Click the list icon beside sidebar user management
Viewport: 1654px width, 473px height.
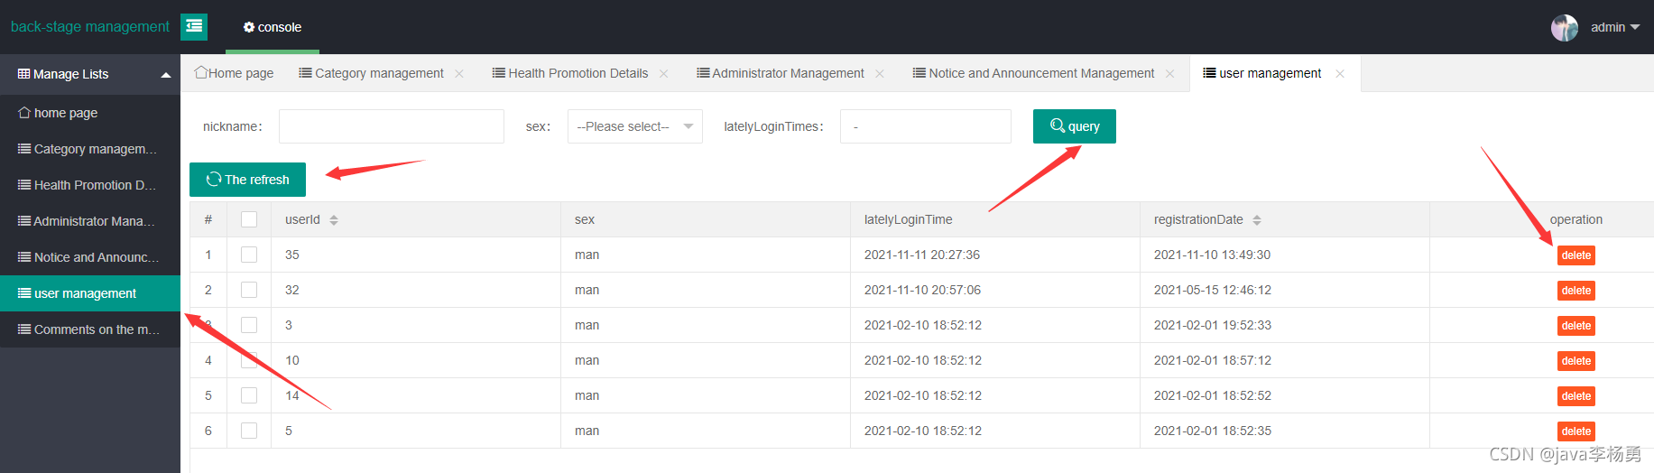tap(24, 293)
